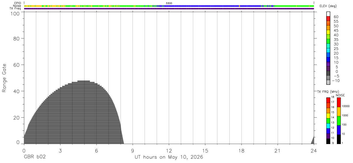Select the blue swatch in NOISE color bar
The image size is (353, 163).
pyautogui.click(x=339, y=130)
